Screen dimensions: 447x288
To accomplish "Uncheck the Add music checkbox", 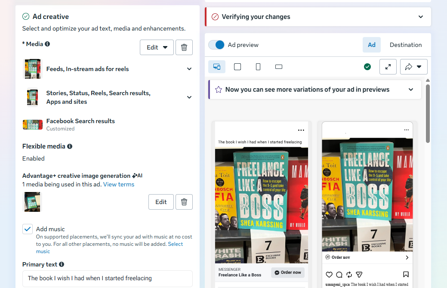I will click(x=28, y=229).
